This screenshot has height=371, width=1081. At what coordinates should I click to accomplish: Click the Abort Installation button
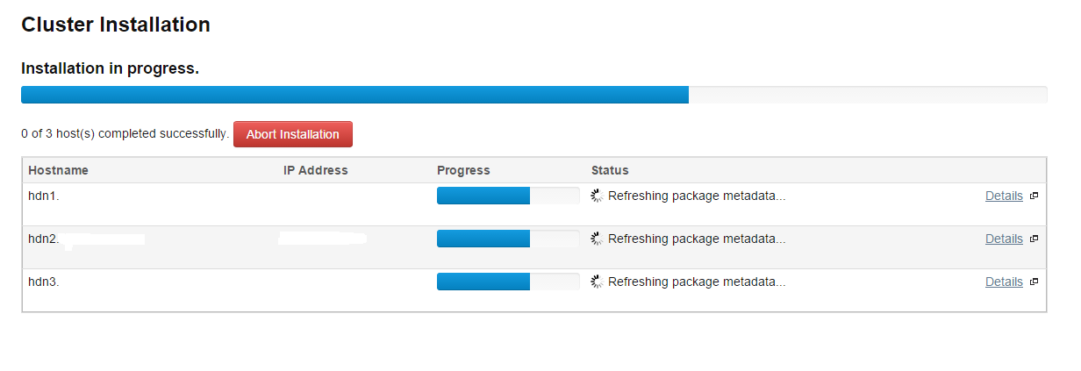293,134
